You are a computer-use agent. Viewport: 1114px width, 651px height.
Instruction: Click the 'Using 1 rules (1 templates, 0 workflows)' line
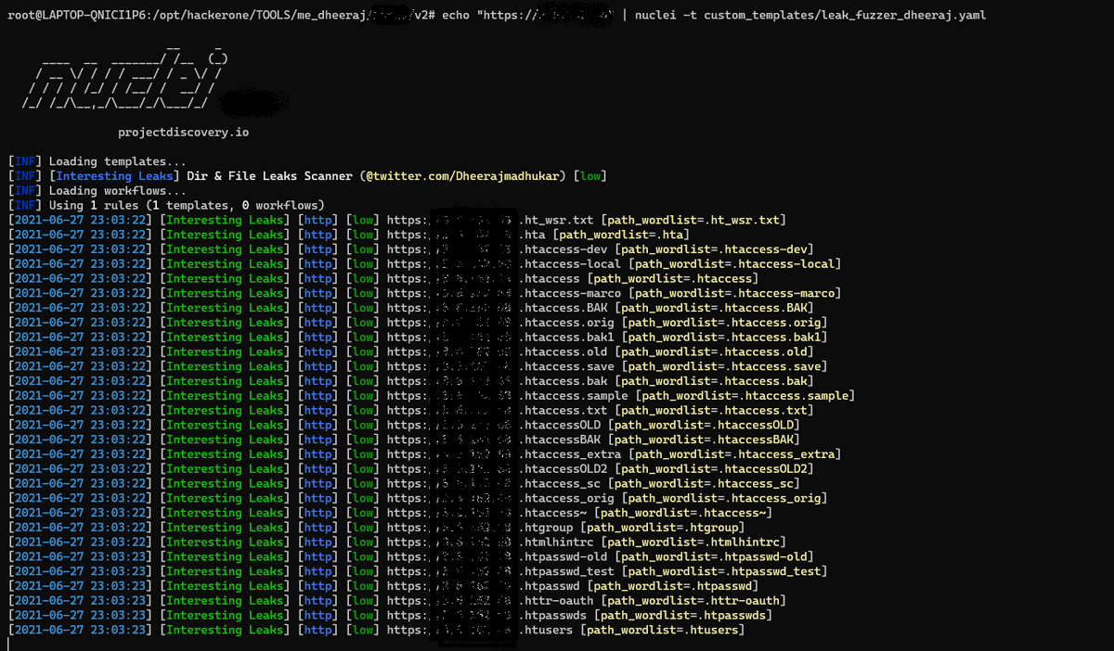187,205
